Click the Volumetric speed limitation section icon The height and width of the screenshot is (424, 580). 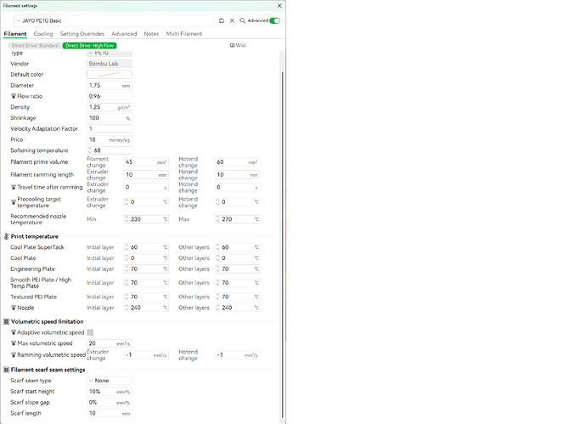pyautogui.click(x=6, y=321)
